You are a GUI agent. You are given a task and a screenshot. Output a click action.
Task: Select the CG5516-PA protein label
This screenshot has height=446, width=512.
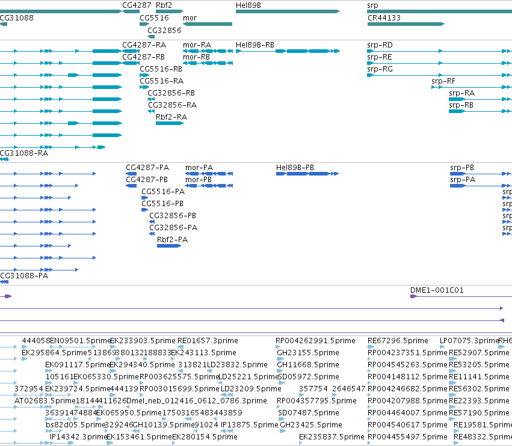163,192
